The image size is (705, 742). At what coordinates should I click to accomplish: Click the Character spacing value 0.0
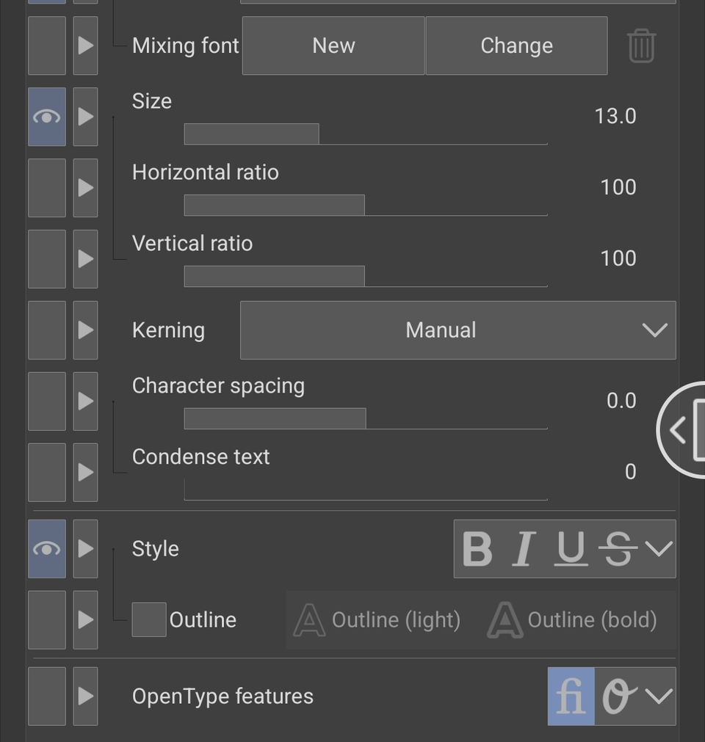(621, 401)
